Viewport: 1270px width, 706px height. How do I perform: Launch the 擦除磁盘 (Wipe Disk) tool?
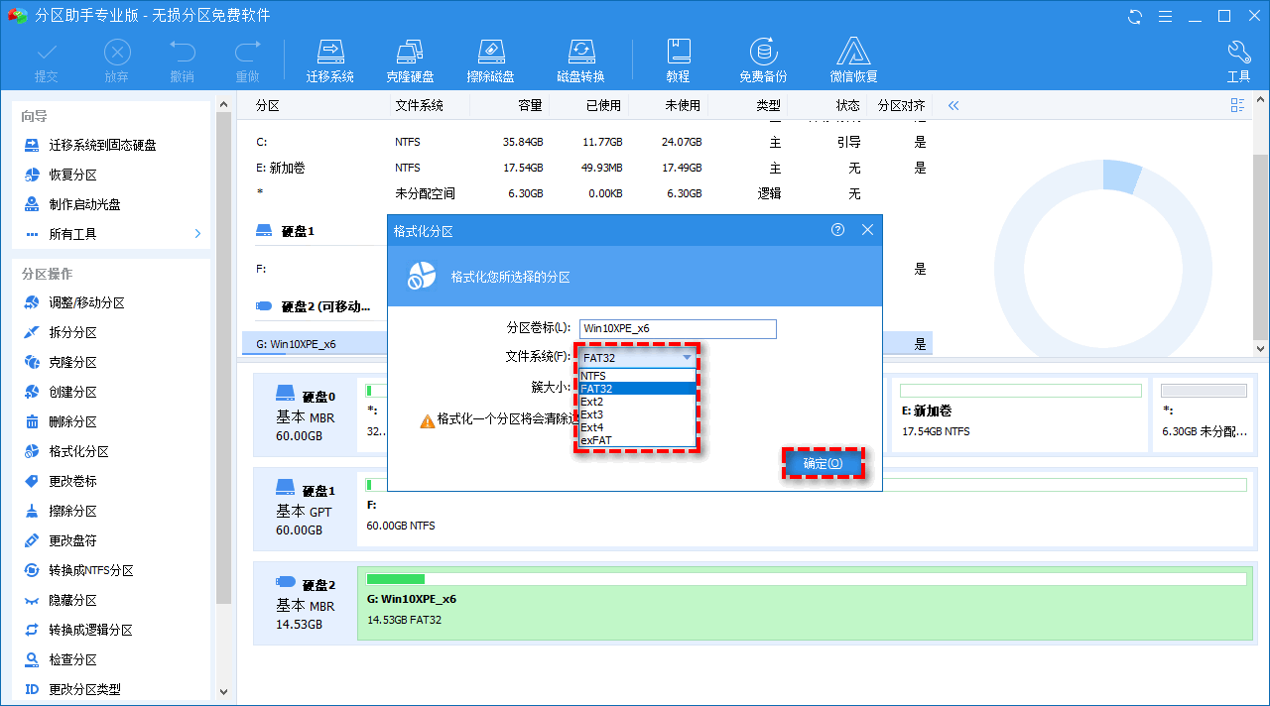(x=490, y=57)
